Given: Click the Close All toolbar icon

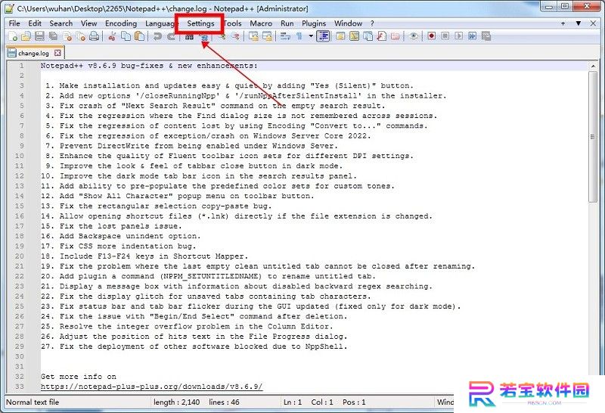Looking at the screenshot, I should pyautogui.click(x=81, y=36).
